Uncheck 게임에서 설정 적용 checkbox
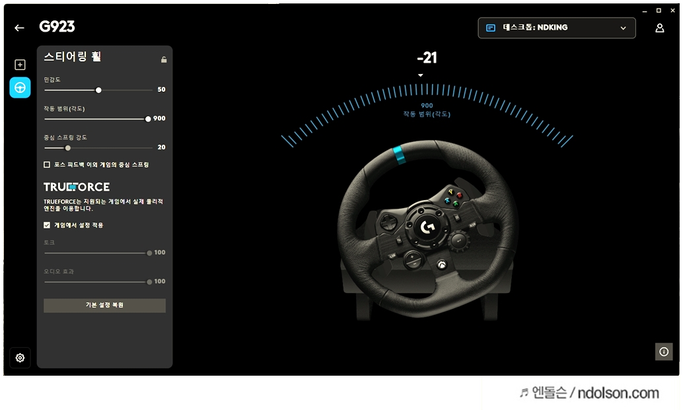This screenshot has height=410, width=683. tap(47, 225)
